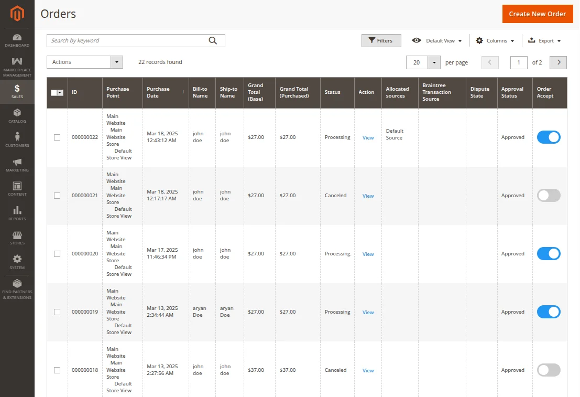580x397 pixels.
Task: Enable Order Accept for order 000000021
Action: point(549,195)
